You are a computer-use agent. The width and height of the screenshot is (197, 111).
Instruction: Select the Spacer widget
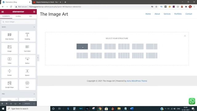pyautogui.click(x=27, y=73)
